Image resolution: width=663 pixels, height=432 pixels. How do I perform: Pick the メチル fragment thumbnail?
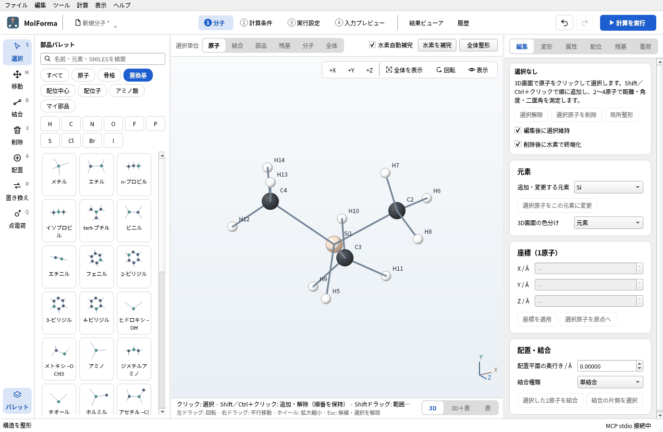click(x=59, y=174)
